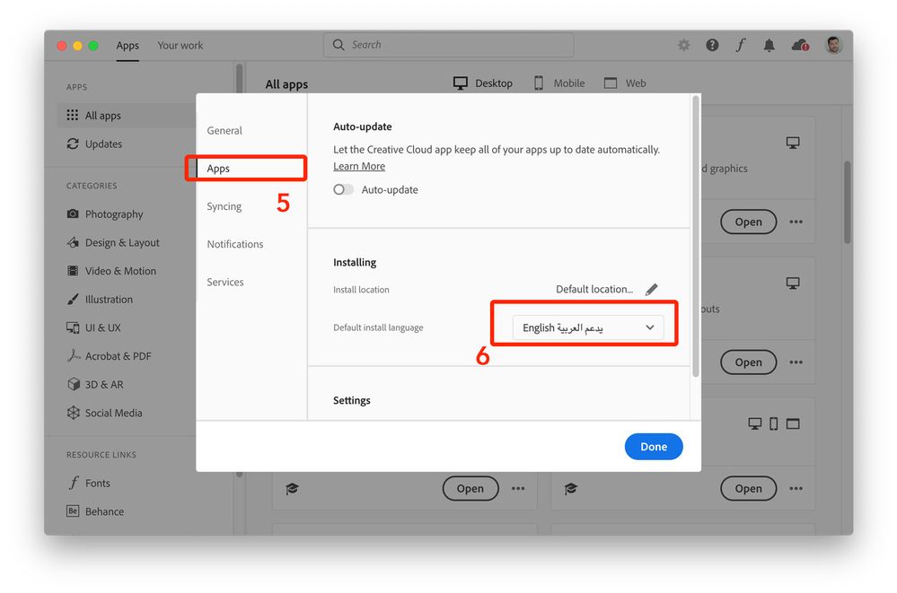897x593 pixels.
Task: Toggle the Auto-update switch
Action: tap(343, 189)
